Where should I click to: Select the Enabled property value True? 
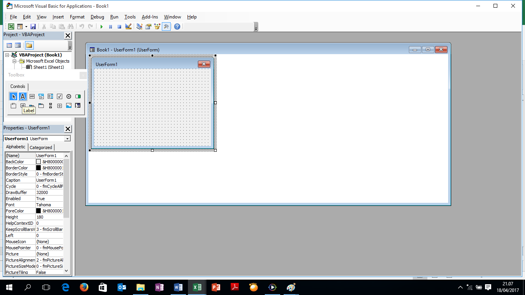click(x=49, y=199)
